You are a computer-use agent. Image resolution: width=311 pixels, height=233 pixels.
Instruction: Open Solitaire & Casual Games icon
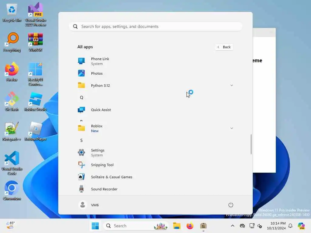click(81, 177)
